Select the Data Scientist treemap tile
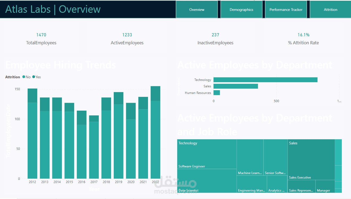This screenshot has height=199, width=351. (207, 181)
